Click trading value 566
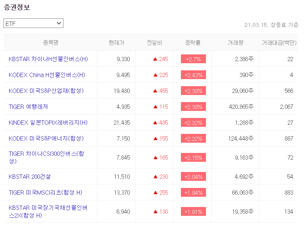This screenshot has height=225, width=304. point(289,91)
